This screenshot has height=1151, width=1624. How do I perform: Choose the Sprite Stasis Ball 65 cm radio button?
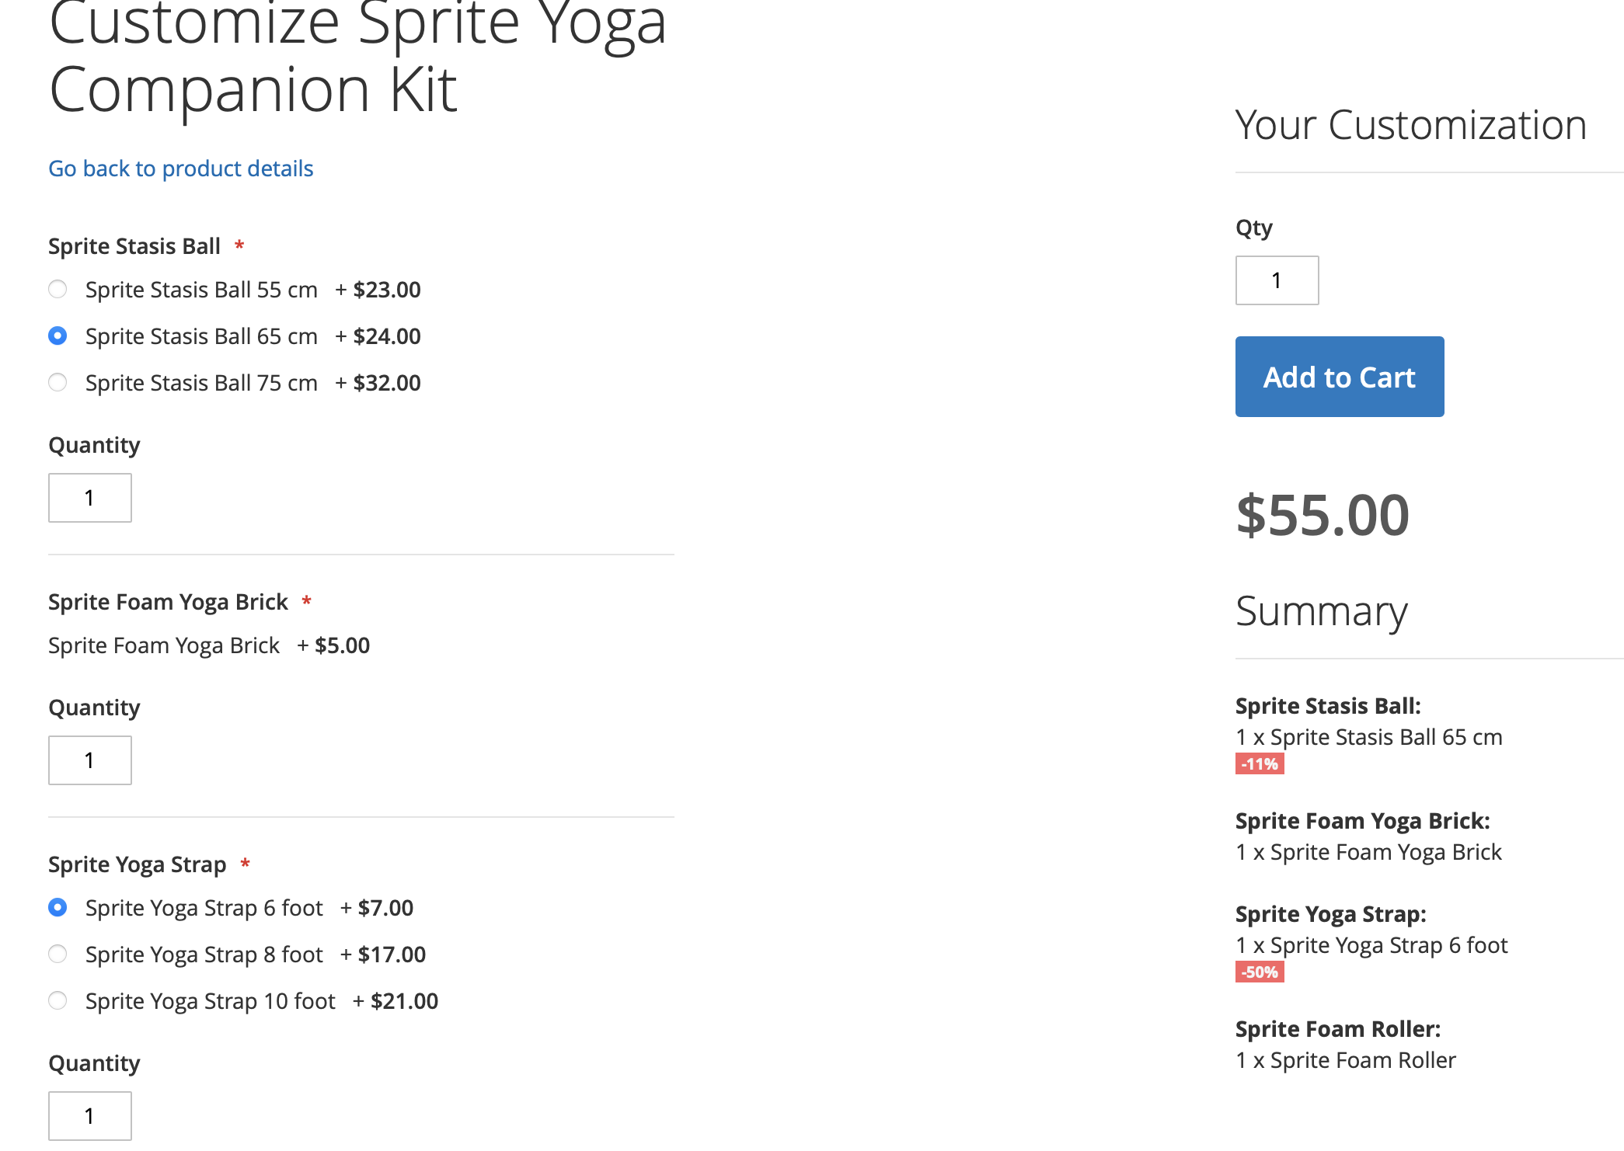(x=58, y=336)
